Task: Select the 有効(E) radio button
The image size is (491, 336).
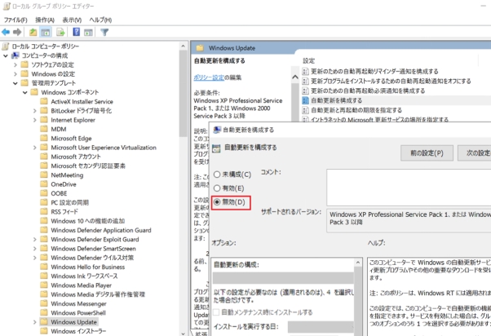Action: tap(217, 188)
